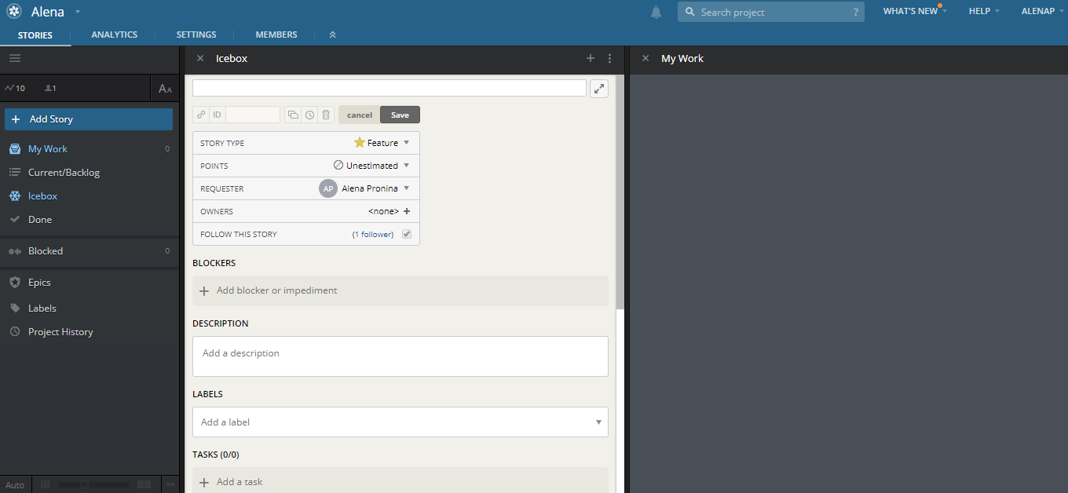Click the velocity indicator showing 10
This screenshot has height=493, width=1068.
tap(15, 88)
